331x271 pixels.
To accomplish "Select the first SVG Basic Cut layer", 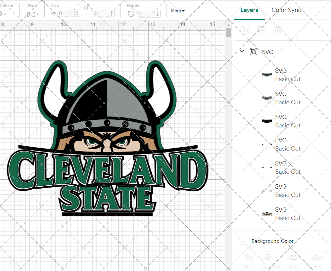I will [287, 74].
